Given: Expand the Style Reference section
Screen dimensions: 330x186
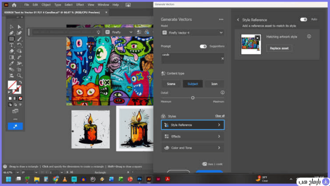Looking at the screenshot, I should tap(193, 125).
